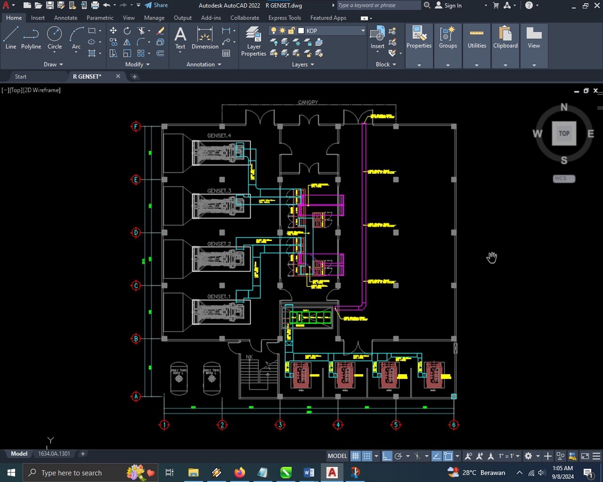Click the Stretch tool icon
Viewport: 603px width, 482px height.
click(113, 53)
